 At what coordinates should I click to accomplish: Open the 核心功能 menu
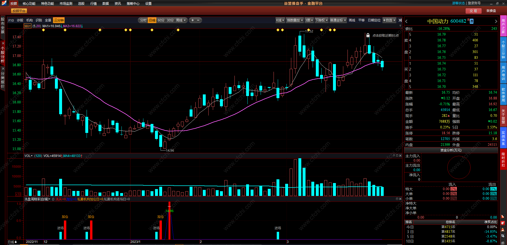(x=29, y=3)
